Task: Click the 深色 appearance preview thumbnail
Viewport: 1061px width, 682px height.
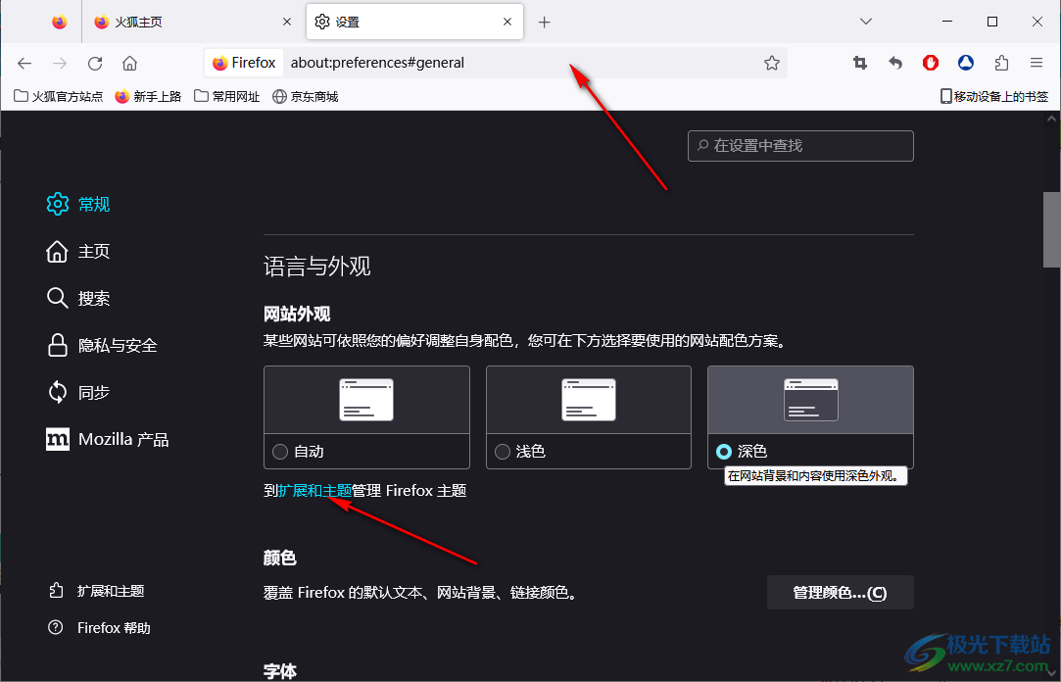Action: pyautogui.click(x=810, y=400)
